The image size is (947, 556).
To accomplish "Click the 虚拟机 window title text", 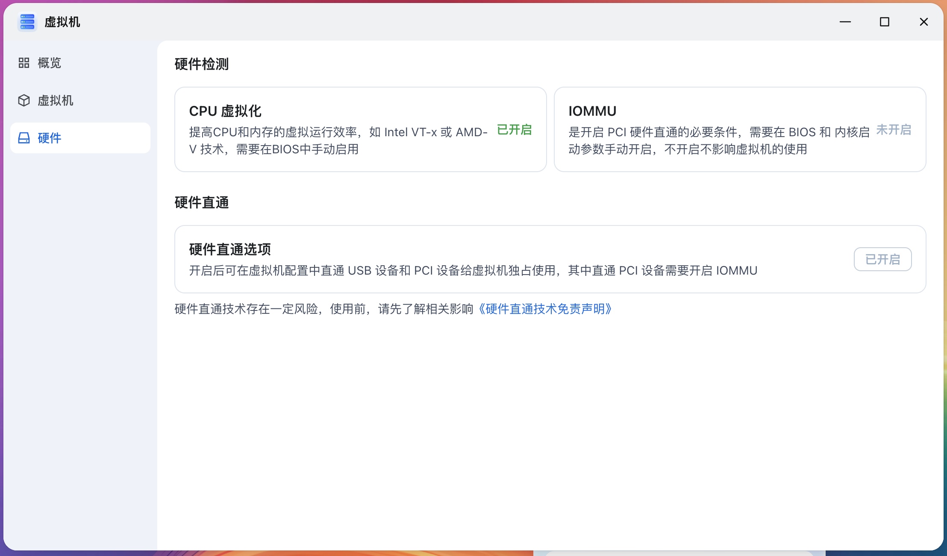I will (x=62, y=22).
